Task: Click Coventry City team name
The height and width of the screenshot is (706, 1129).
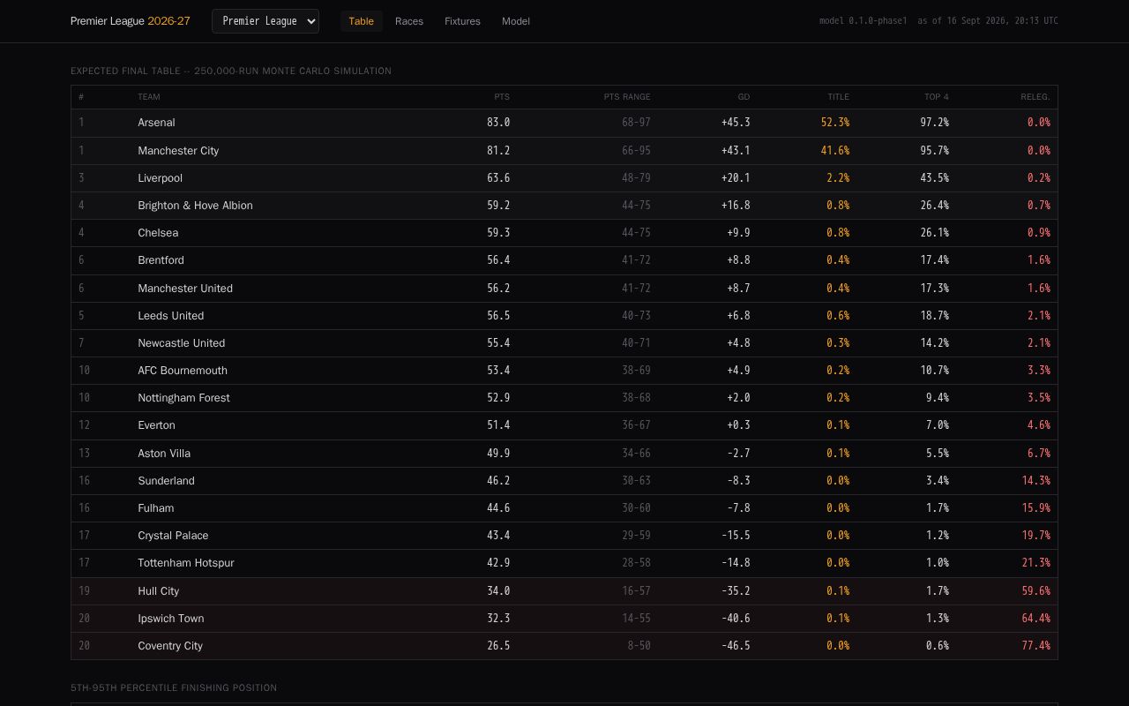Action: point(170,646)
